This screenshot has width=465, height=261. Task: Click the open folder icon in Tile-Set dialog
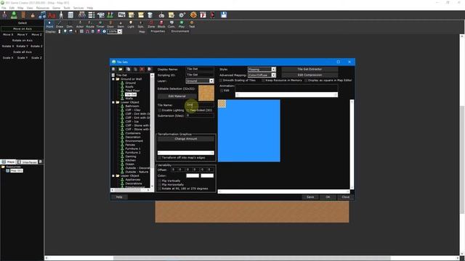pos(121,69)
